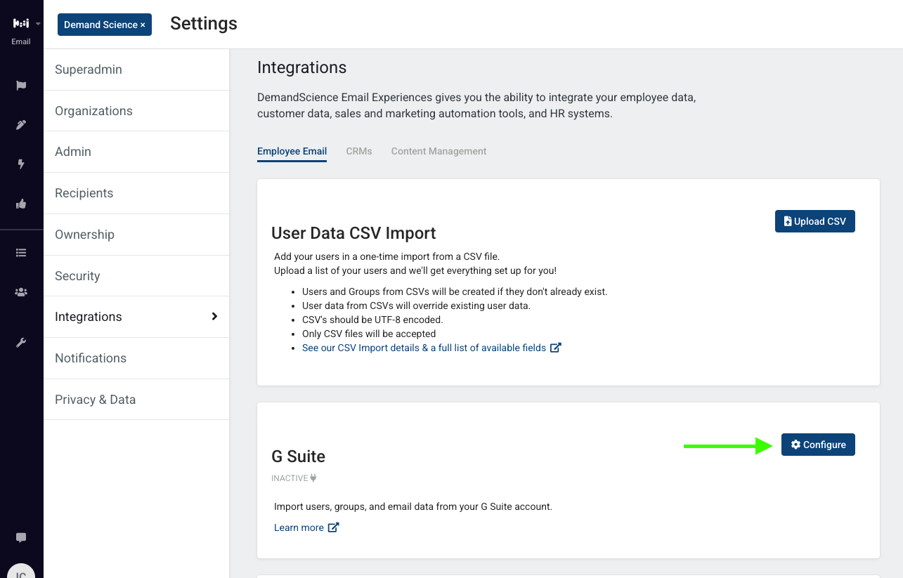Open the users group icon in sidebar
The width and height of the screenshot is (903, 578).
[x=21, y=292]
